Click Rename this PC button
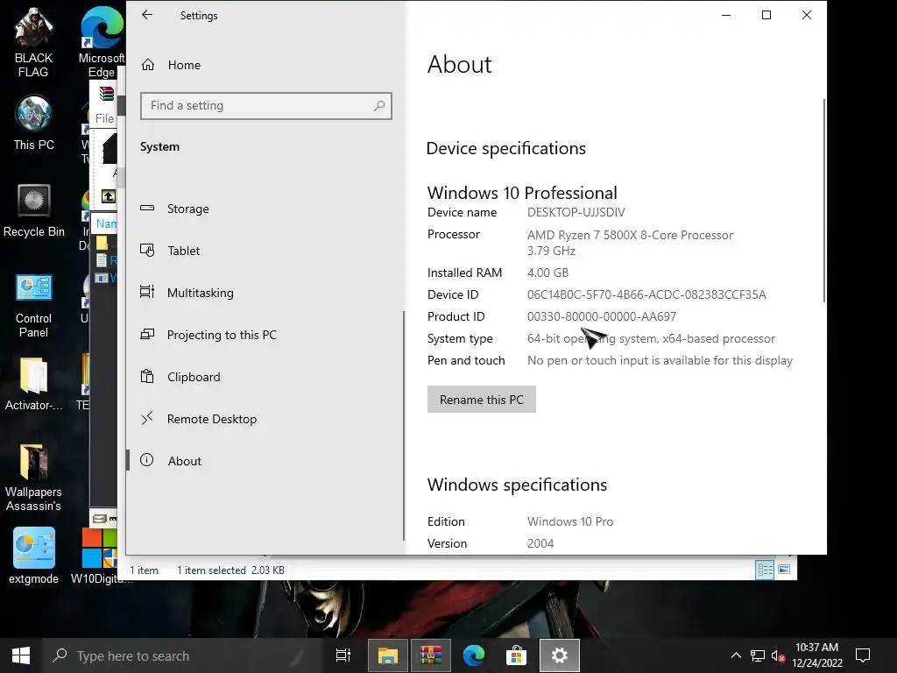 pos(481,400)
